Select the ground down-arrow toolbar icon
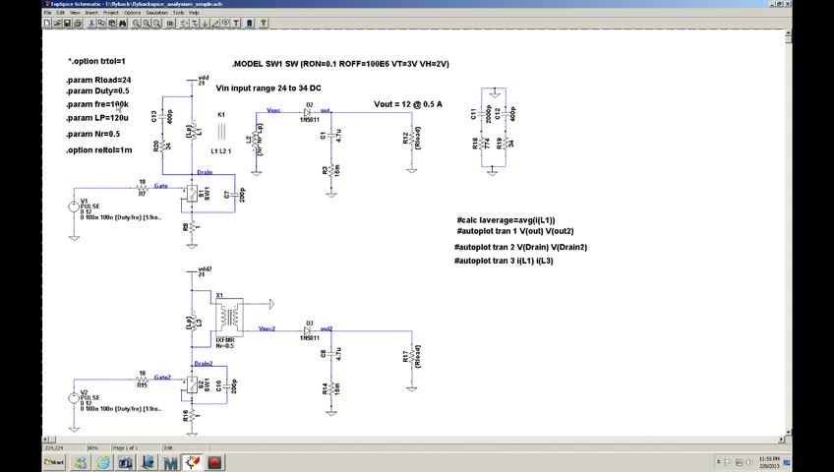 205,23
